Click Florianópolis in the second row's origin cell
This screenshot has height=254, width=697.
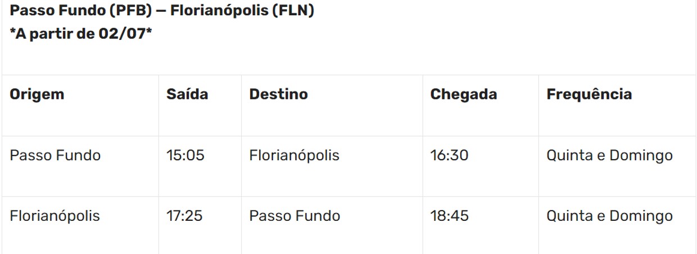[55, 216]
